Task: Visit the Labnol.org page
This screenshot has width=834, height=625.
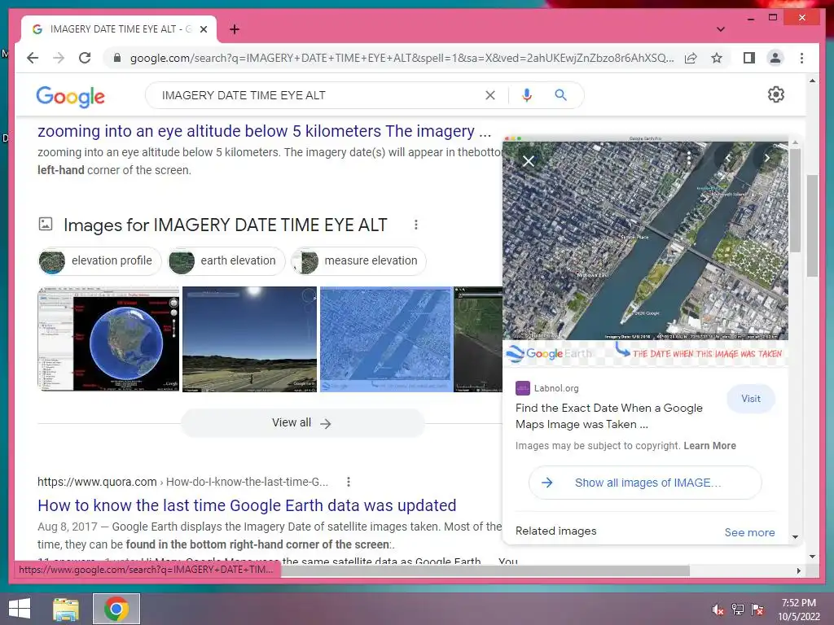Action: pyautogui.click(x=750, y=399)
